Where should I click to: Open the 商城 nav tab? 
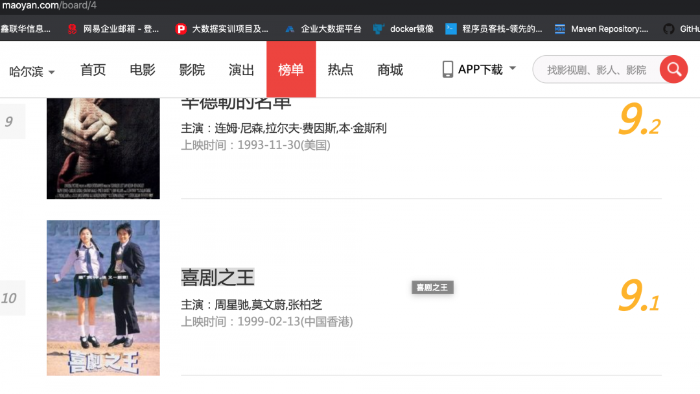coord(390,69)
